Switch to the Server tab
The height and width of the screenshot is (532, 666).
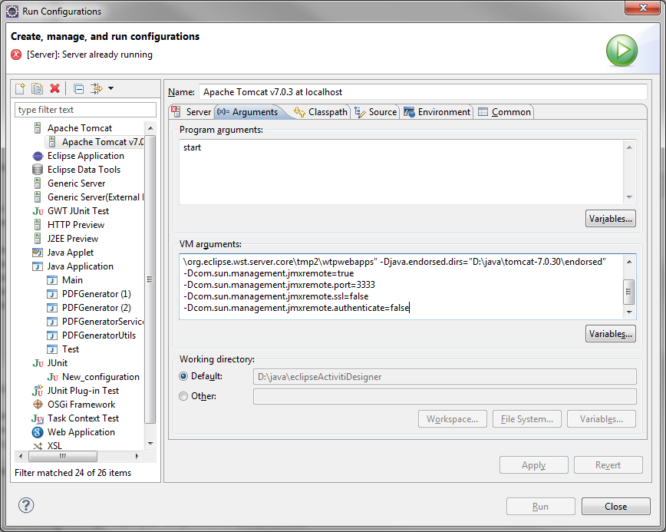192,112
